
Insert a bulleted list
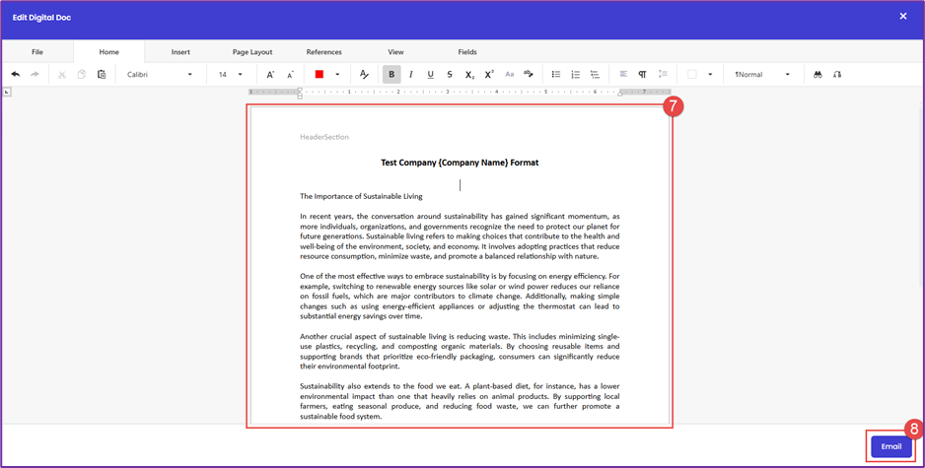[x=556, y=75]
